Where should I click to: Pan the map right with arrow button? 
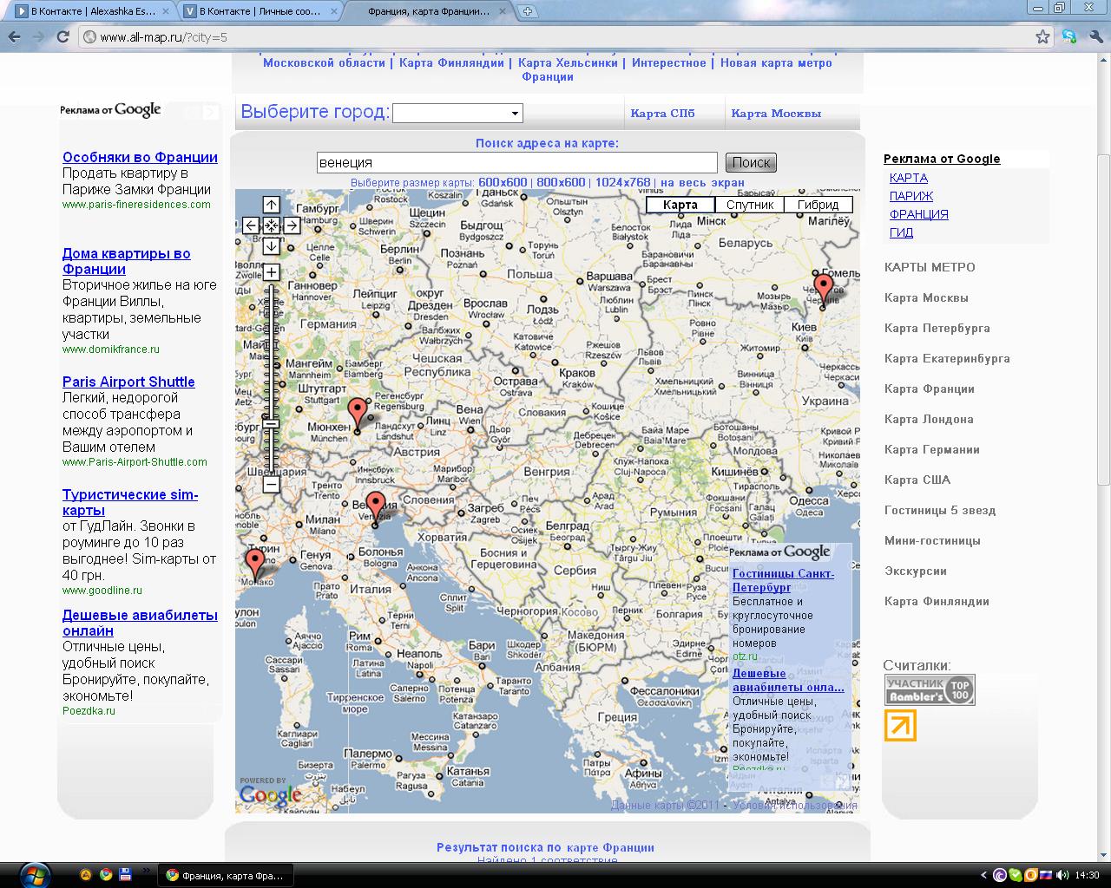(293, 225)
